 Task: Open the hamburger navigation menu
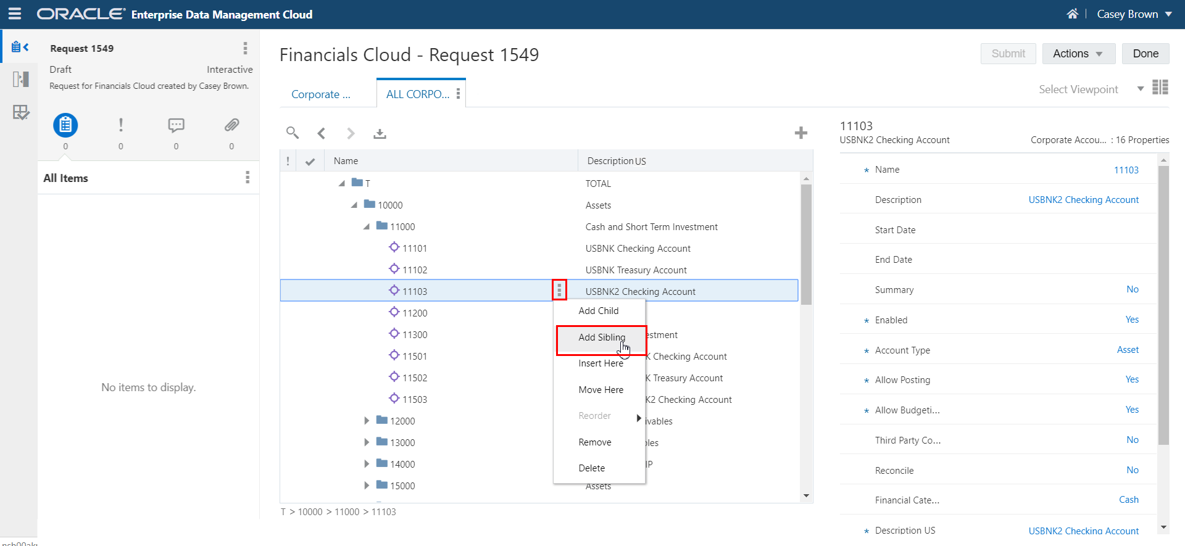coord(15,14)
